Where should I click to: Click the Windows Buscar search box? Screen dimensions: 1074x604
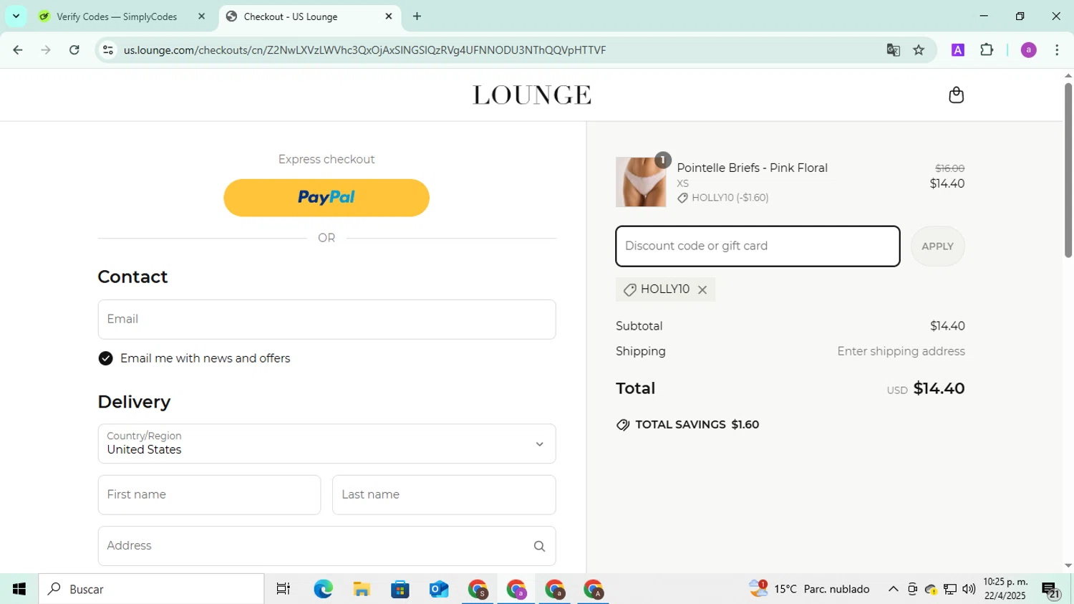[152, 589]
